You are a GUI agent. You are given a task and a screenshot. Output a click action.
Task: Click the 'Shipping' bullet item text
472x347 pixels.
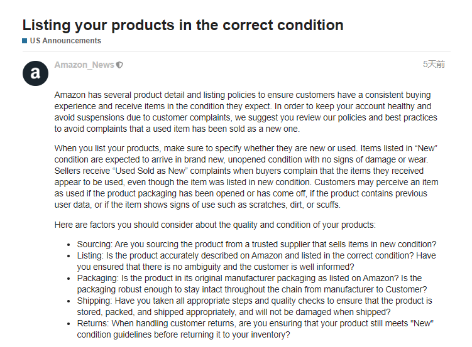(255, 306)
